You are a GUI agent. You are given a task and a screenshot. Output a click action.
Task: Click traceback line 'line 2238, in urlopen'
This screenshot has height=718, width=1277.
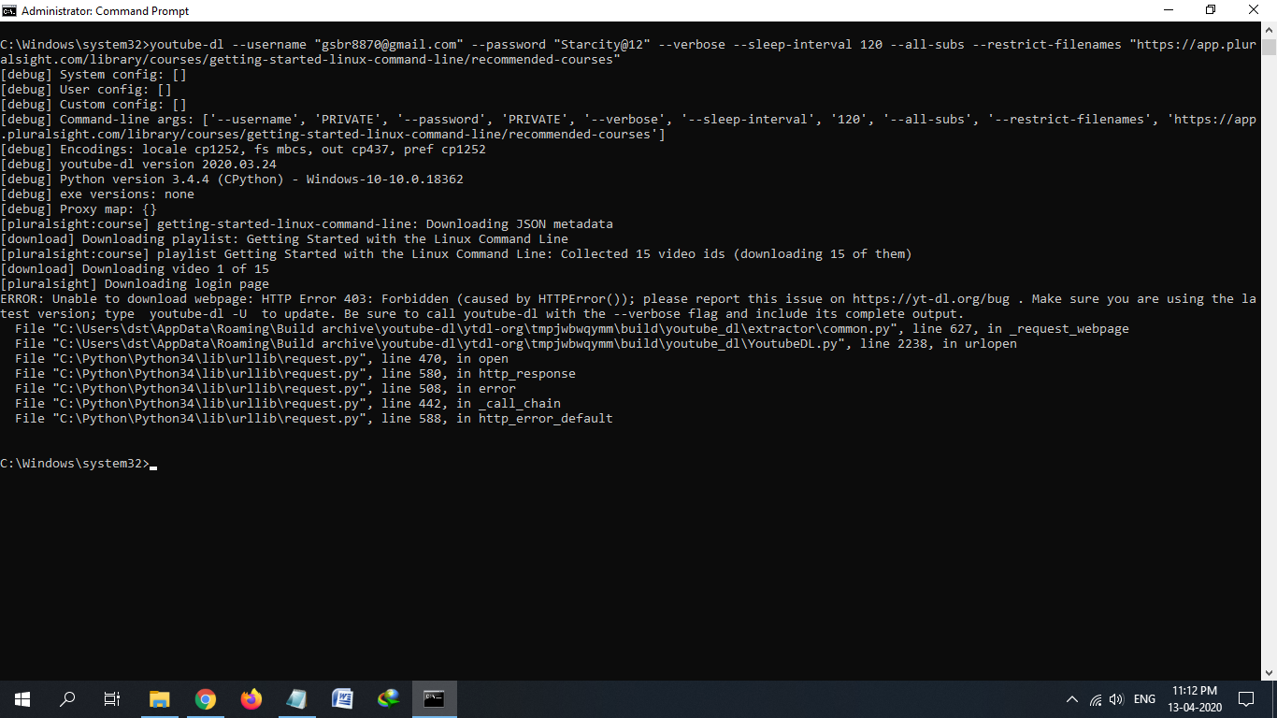pyautogui.click(x=516, y=344)
